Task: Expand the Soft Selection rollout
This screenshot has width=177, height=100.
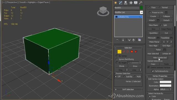Action: (x=128, y=89)
